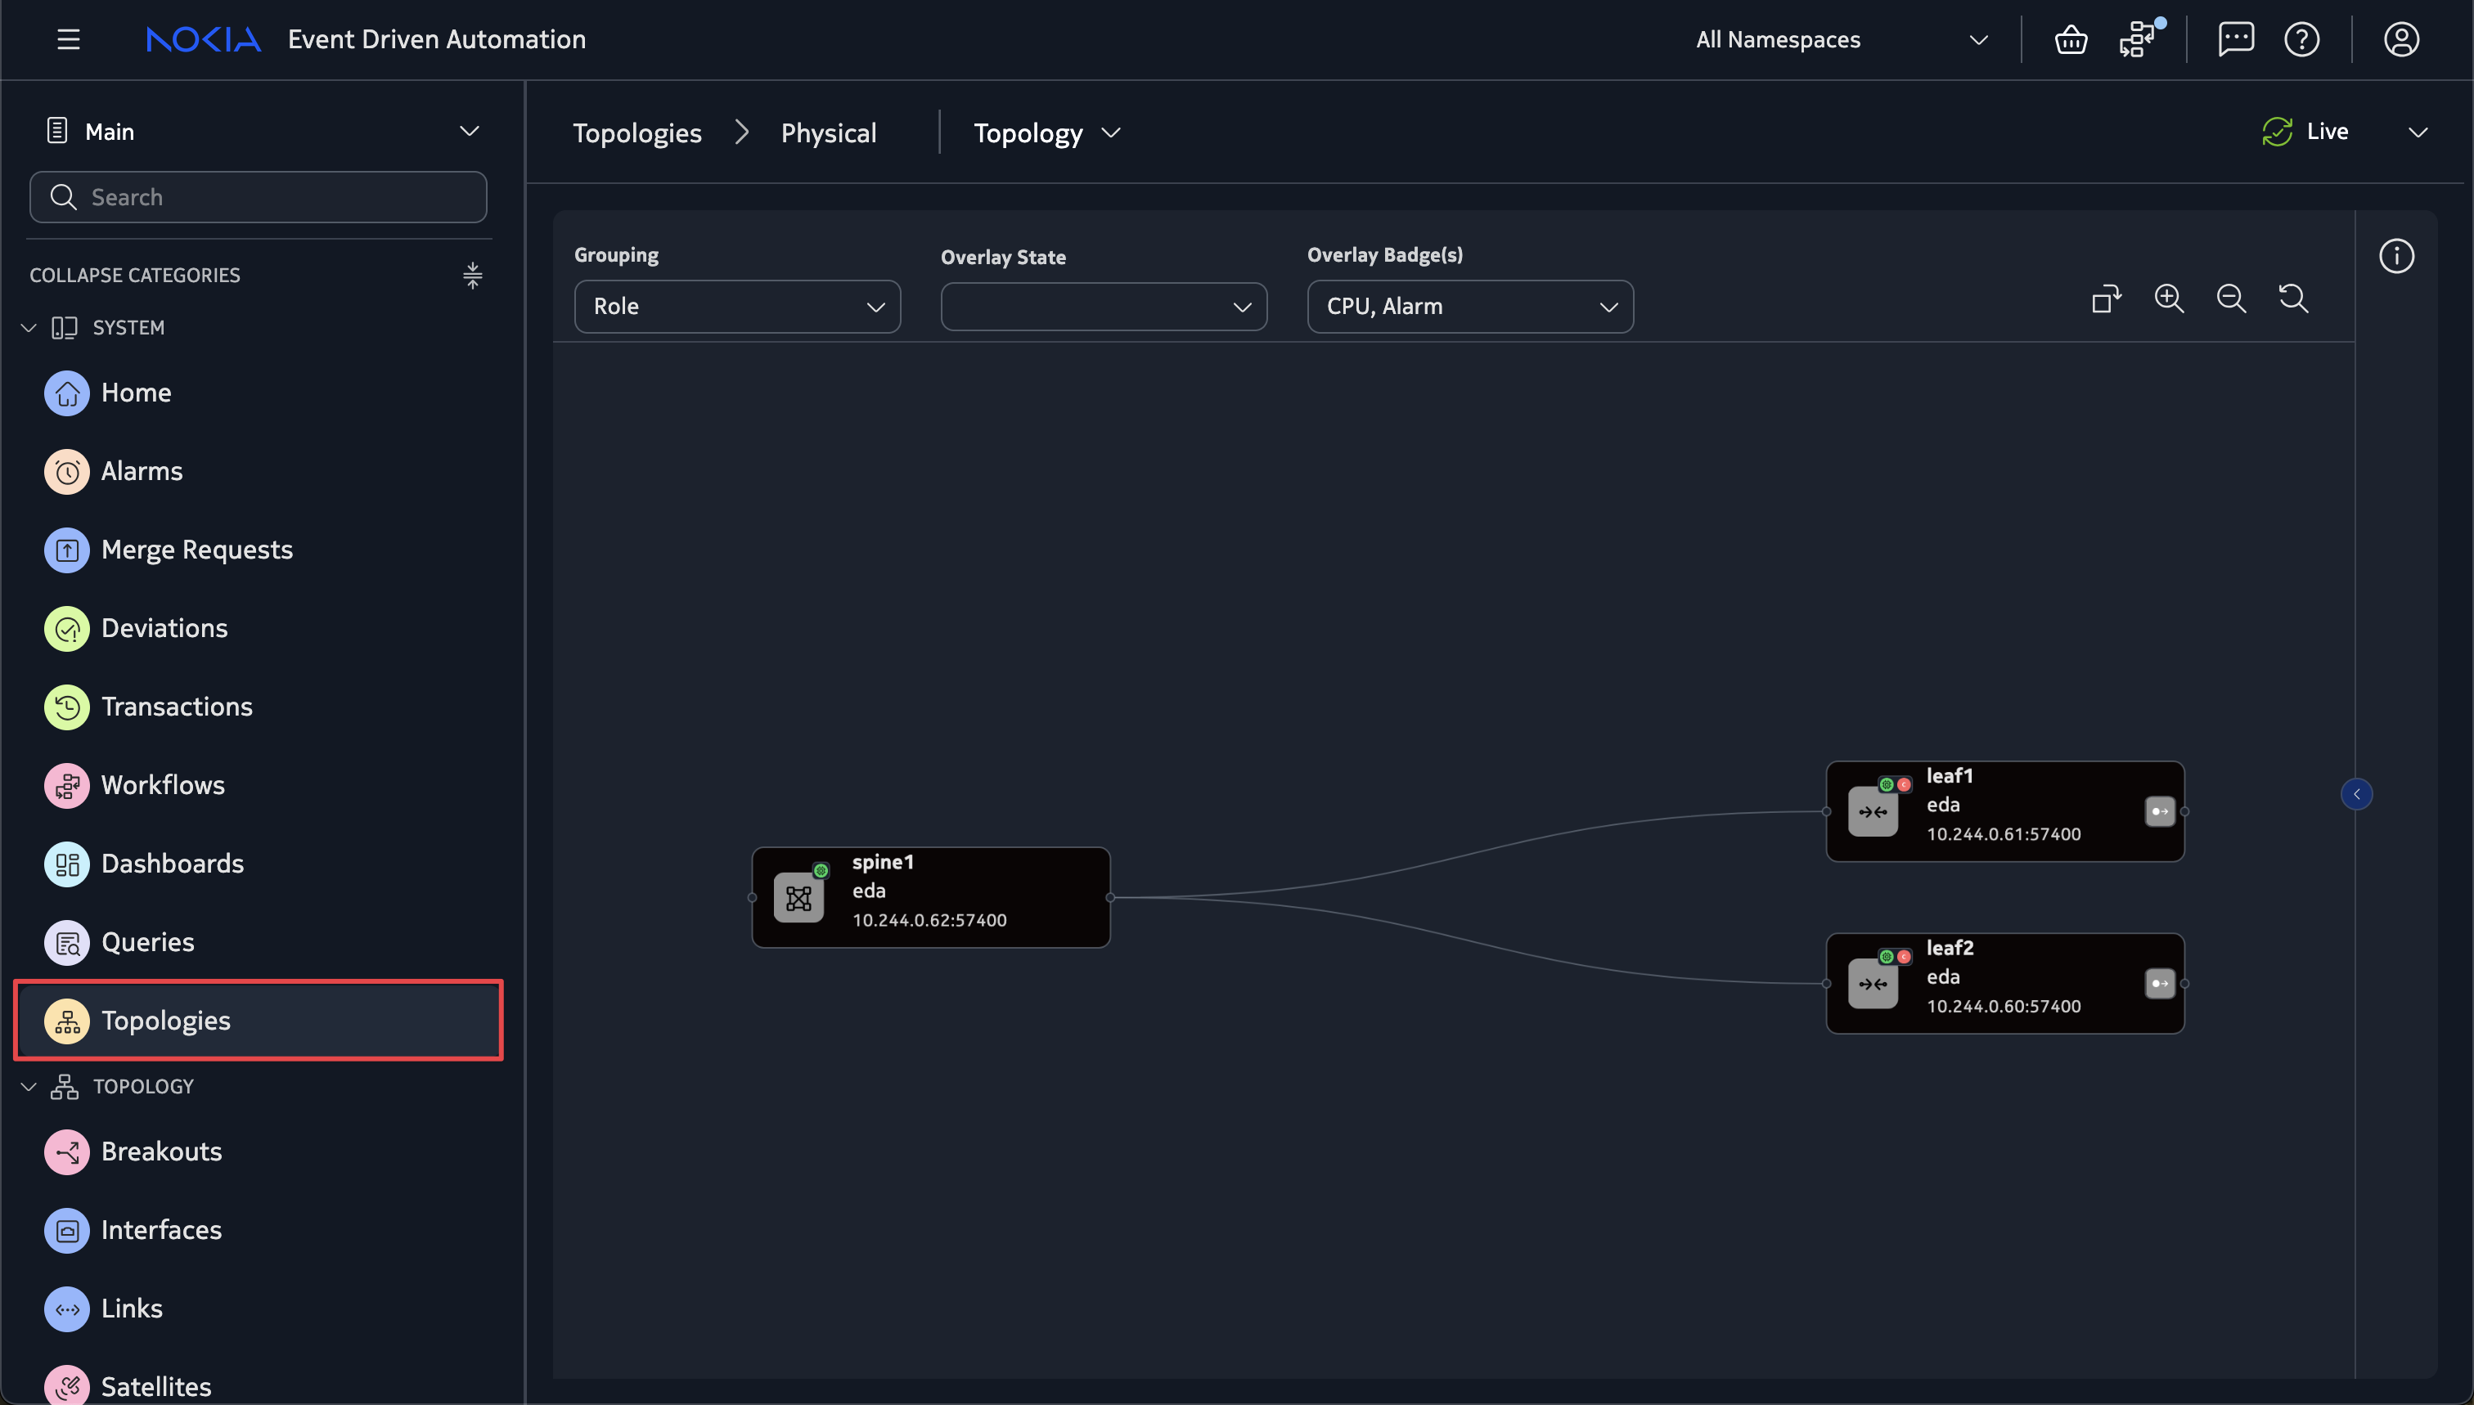Click the Physical breadcrumb
The image size is (2474, 1405).
(828, 133)
